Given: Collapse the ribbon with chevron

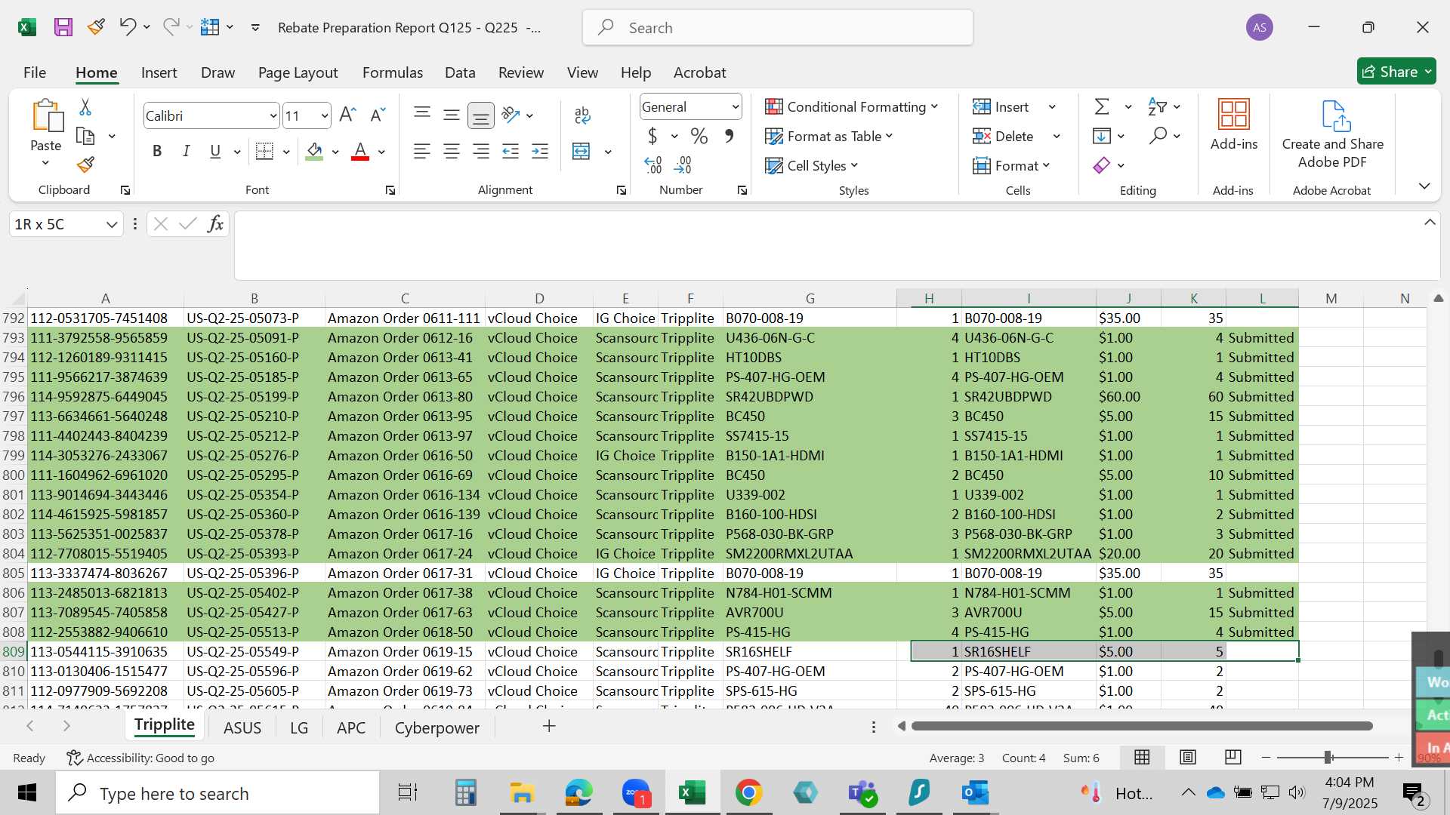Looking at the screenshot, I should coord(1424,186).
